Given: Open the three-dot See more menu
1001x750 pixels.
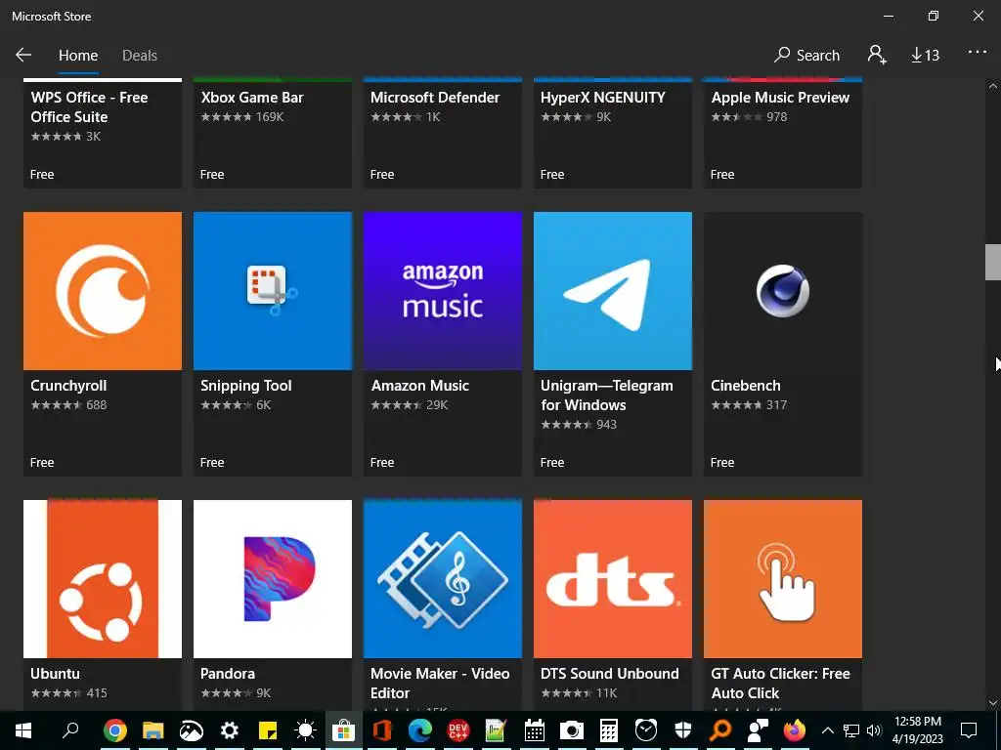Looking at the screenshot, I should pyautogui.click(x=978, y=53).
